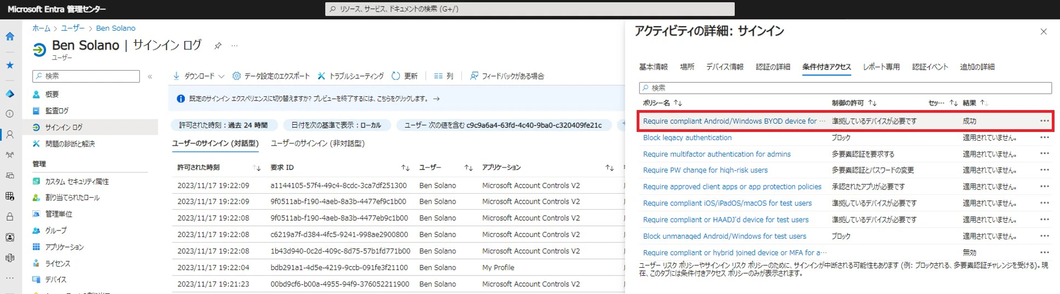Click フィードバックがある場合
Viewport: 1060px width, 294px height.
click(507, 76)
